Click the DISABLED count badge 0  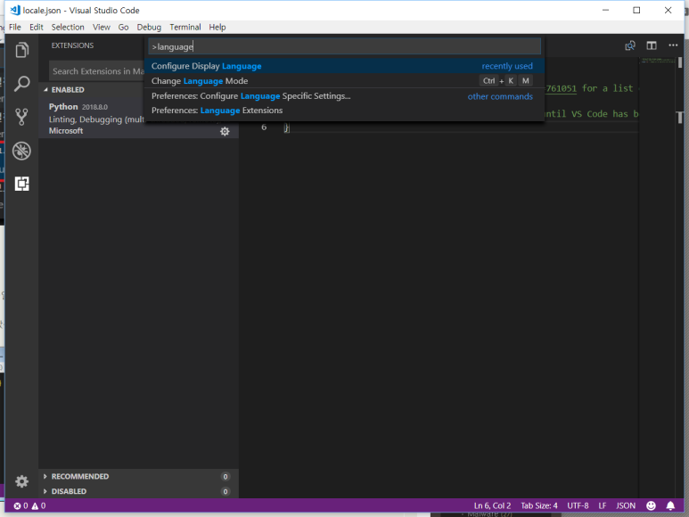[x=226, y=491]
